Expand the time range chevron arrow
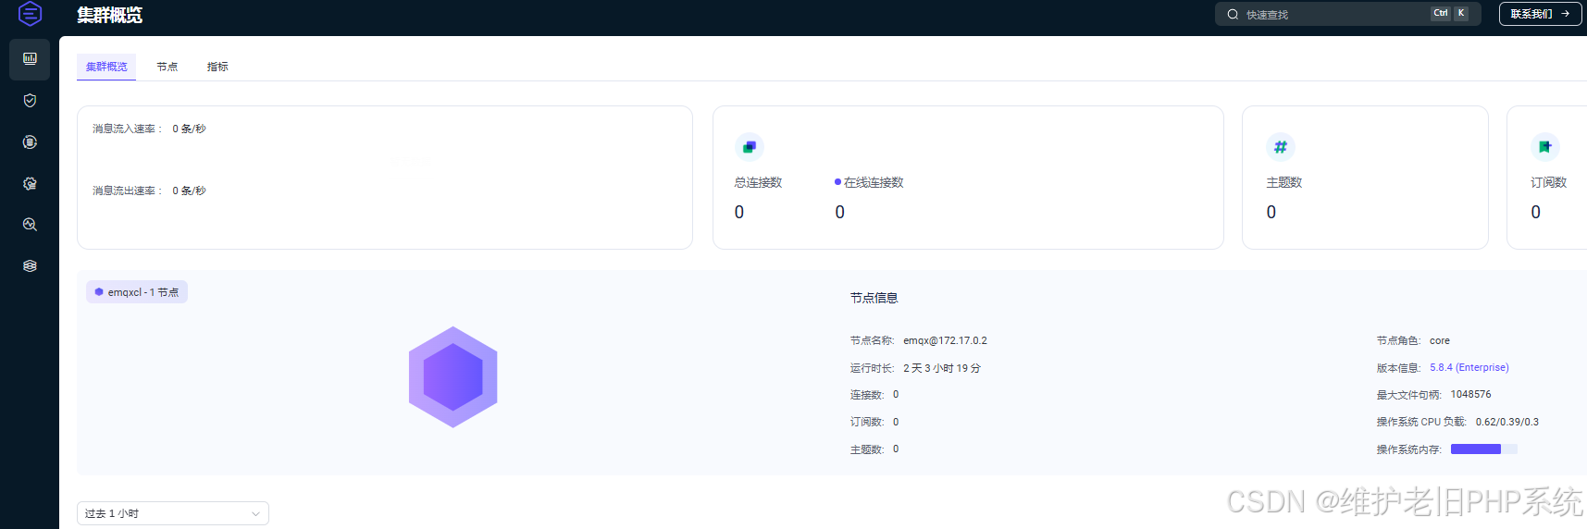 coord(255,514)
